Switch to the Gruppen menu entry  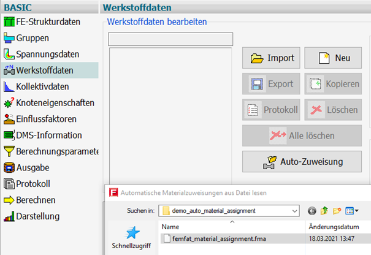point(33,38)
